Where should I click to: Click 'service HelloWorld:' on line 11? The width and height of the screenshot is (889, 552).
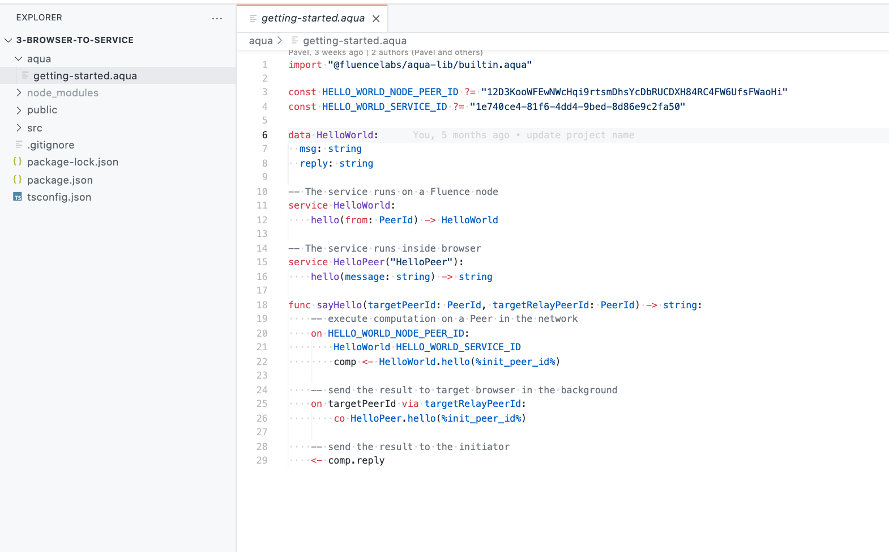(x=342, y=205)
